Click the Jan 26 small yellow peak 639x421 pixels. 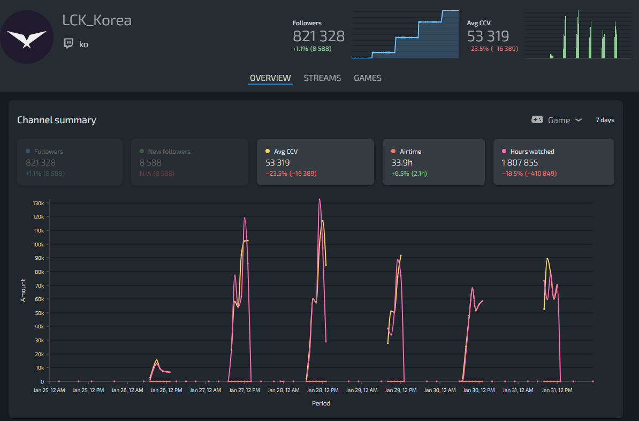(156, 360)
